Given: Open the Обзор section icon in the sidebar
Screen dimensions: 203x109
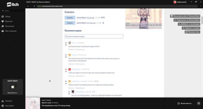Looking at the screenshot, I should 3,16.
